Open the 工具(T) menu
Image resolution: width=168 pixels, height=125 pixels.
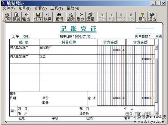tap(57, 8)
